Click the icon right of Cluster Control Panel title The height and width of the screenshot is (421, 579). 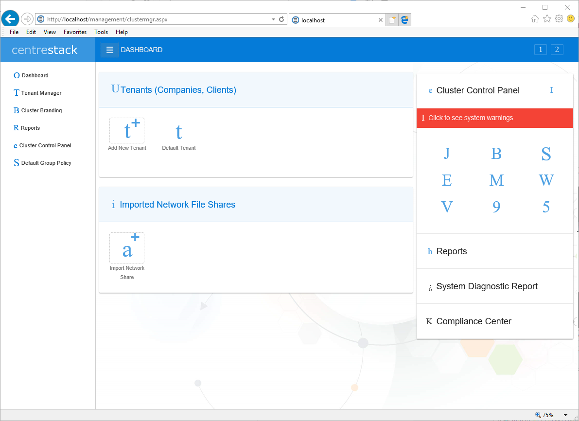551,90
